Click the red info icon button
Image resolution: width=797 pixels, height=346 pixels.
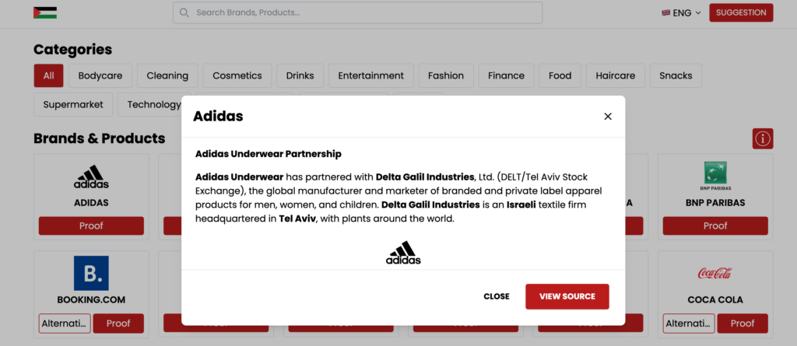[763, 138]
